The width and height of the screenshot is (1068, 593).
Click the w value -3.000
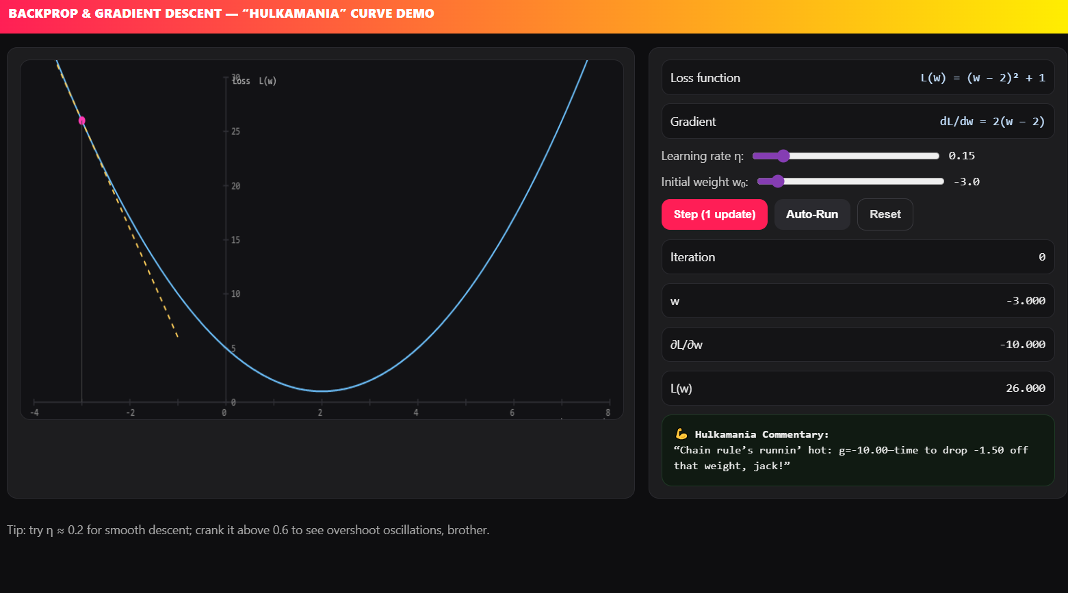[1026, 301]
